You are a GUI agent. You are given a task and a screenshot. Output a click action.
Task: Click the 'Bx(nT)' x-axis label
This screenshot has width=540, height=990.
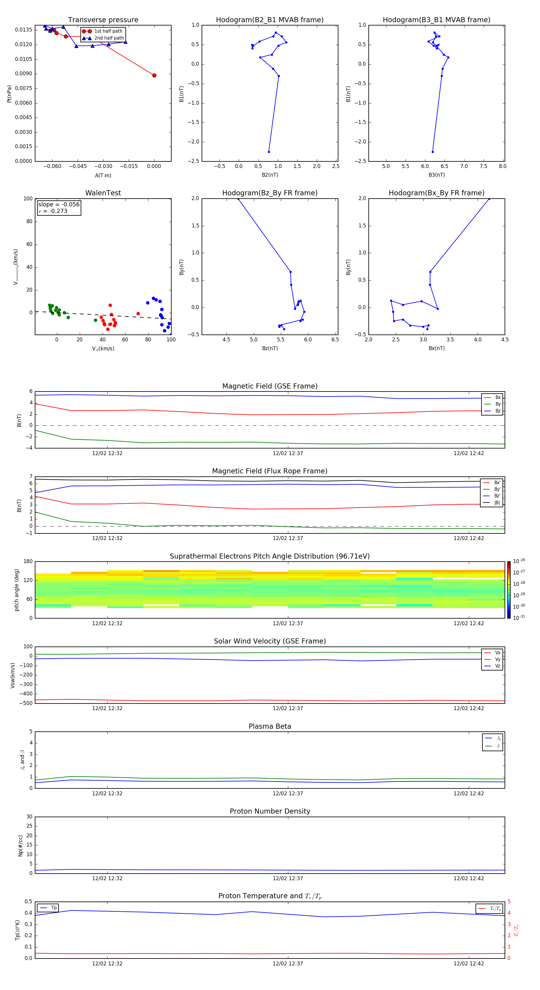click(436, 348)
